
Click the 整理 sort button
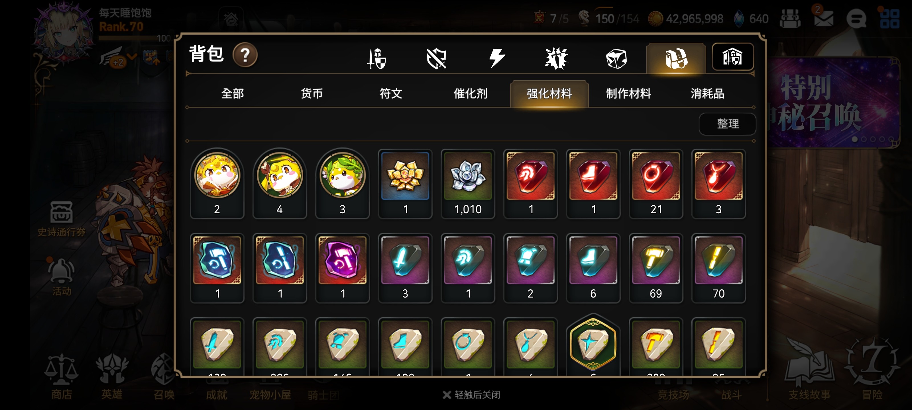(x=728, y=124)
